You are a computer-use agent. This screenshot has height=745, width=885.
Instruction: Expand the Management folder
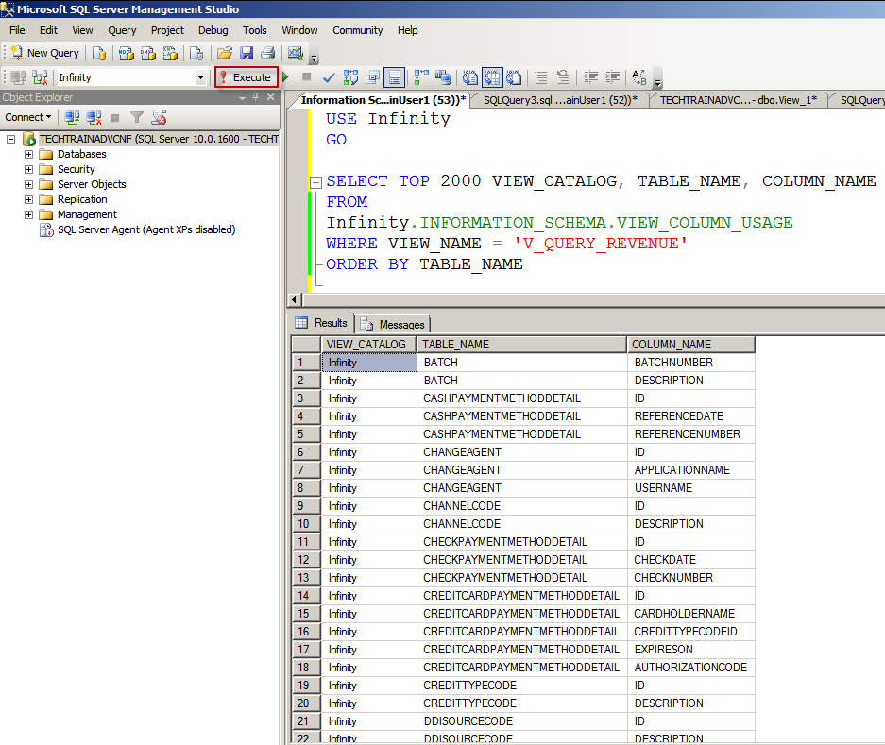(x=28, y=214)
